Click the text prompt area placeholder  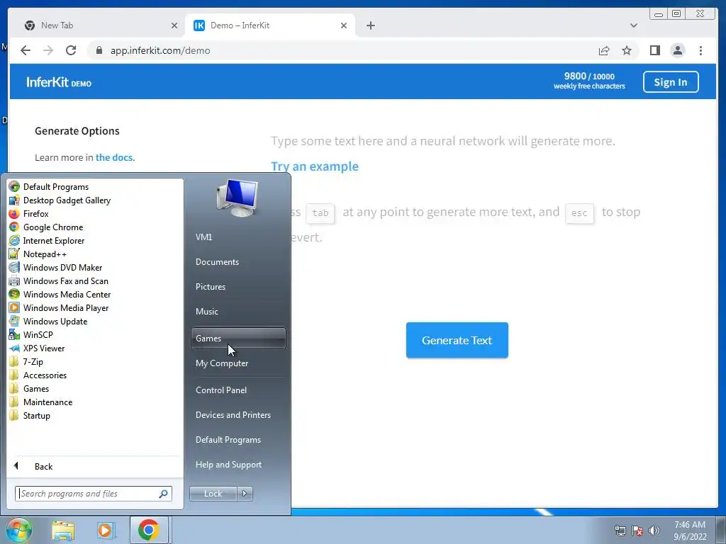[442, 141]
